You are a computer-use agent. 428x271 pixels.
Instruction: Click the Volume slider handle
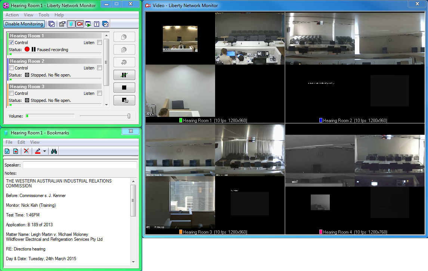(129, 116)
